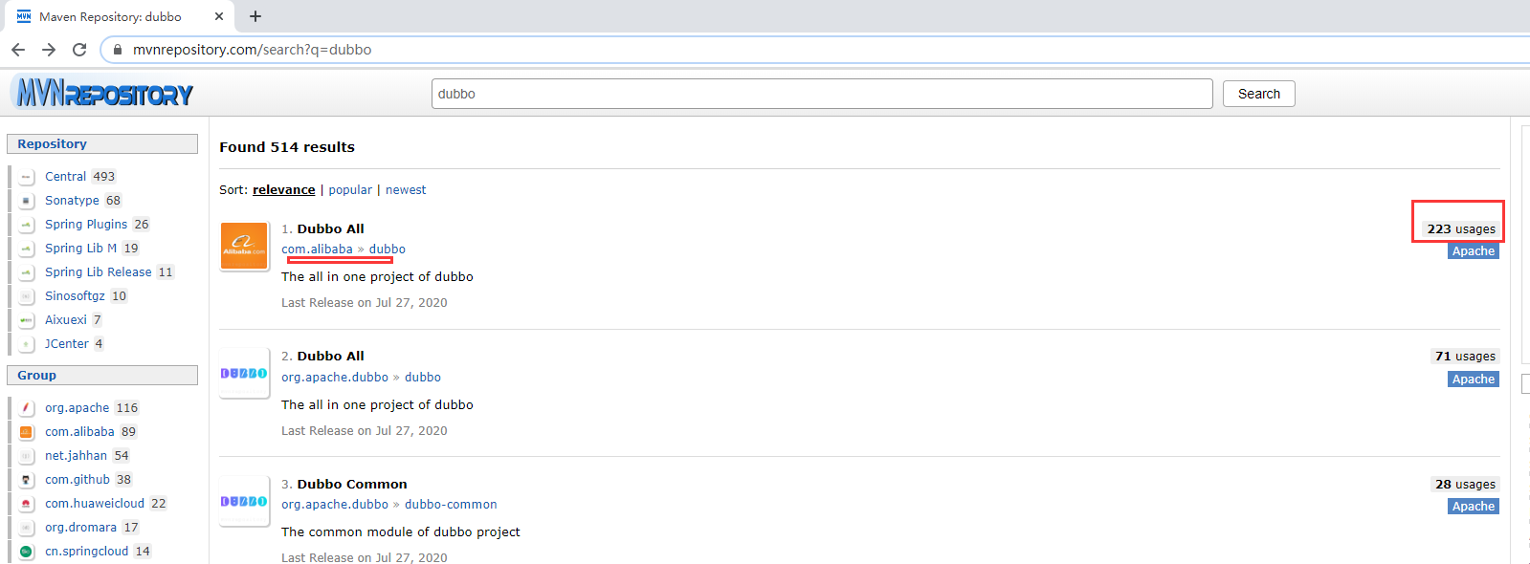1530x564 pixels.
Task: Filter by com.alibaba group in sidebar
Action: click(79, 432)
